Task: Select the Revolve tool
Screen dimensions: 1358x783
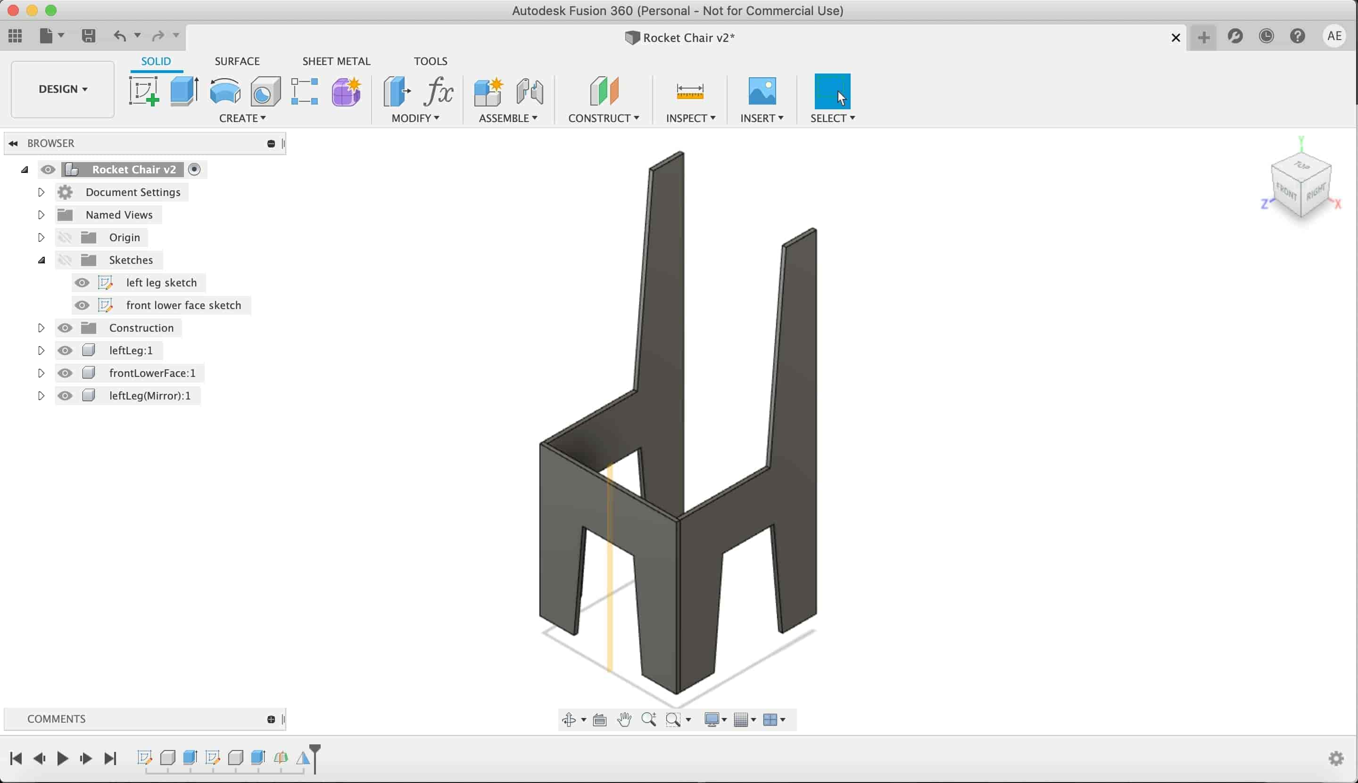Action: point(225,91)
